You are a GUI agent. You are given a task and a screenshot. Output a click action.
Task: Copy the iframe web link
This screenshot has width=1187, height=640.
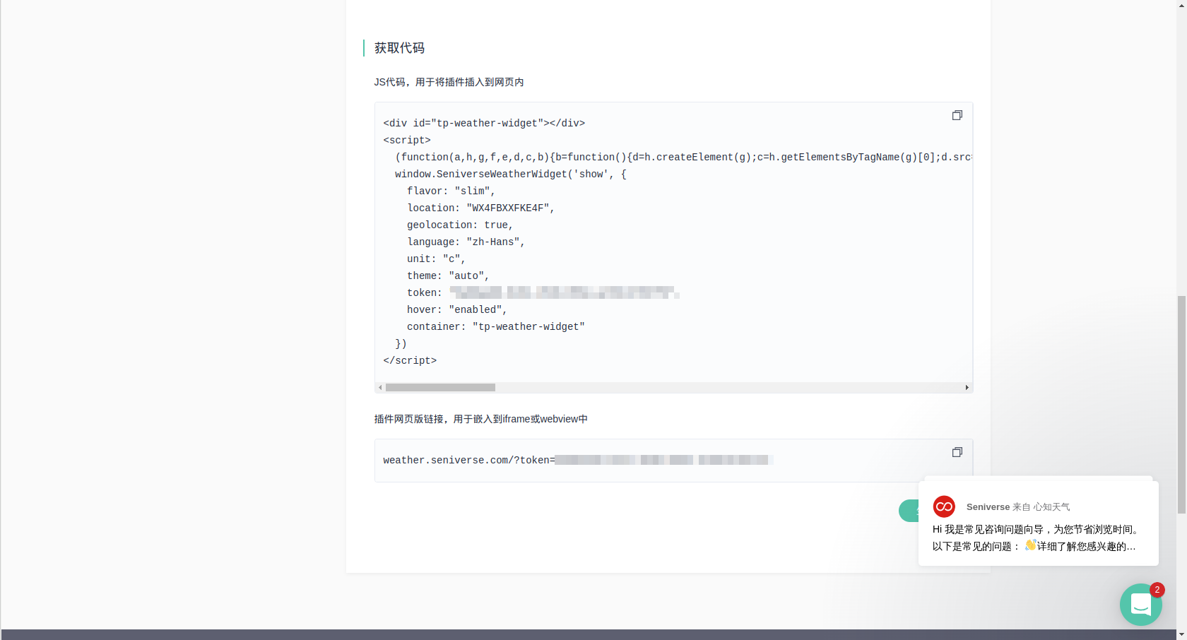pyautogui.click(x=957, y=452)
